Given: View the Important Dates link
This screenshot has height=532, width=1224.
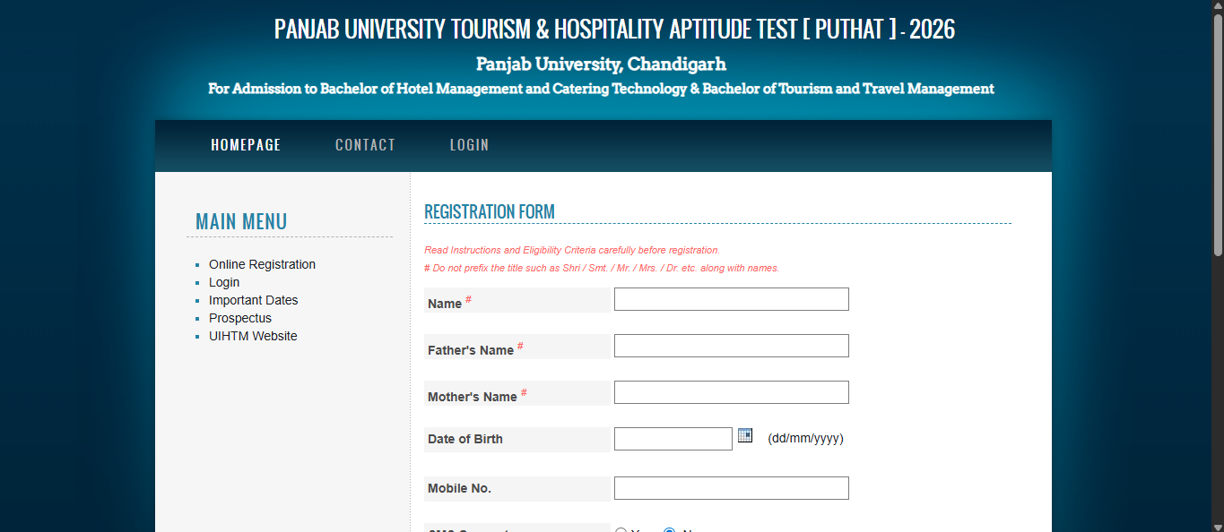Looking at the screenshot, I should tap(253, 300).
